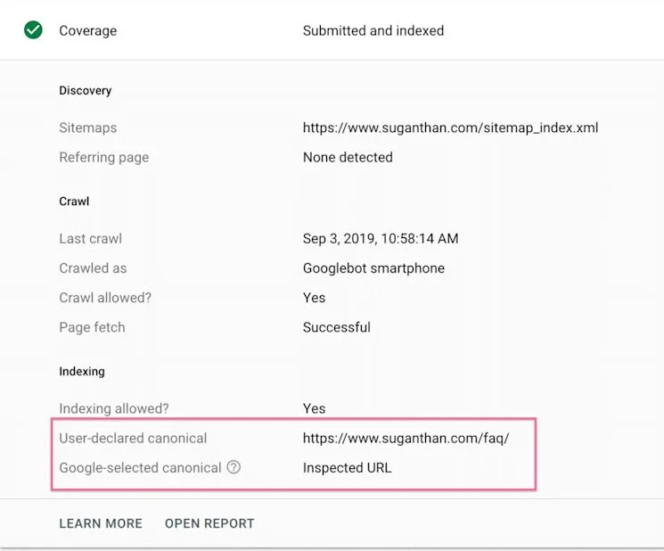This screenshot has height=551, width=664.
Task: Click the OPEN REPORT button
Action: (x=209, y=523)
